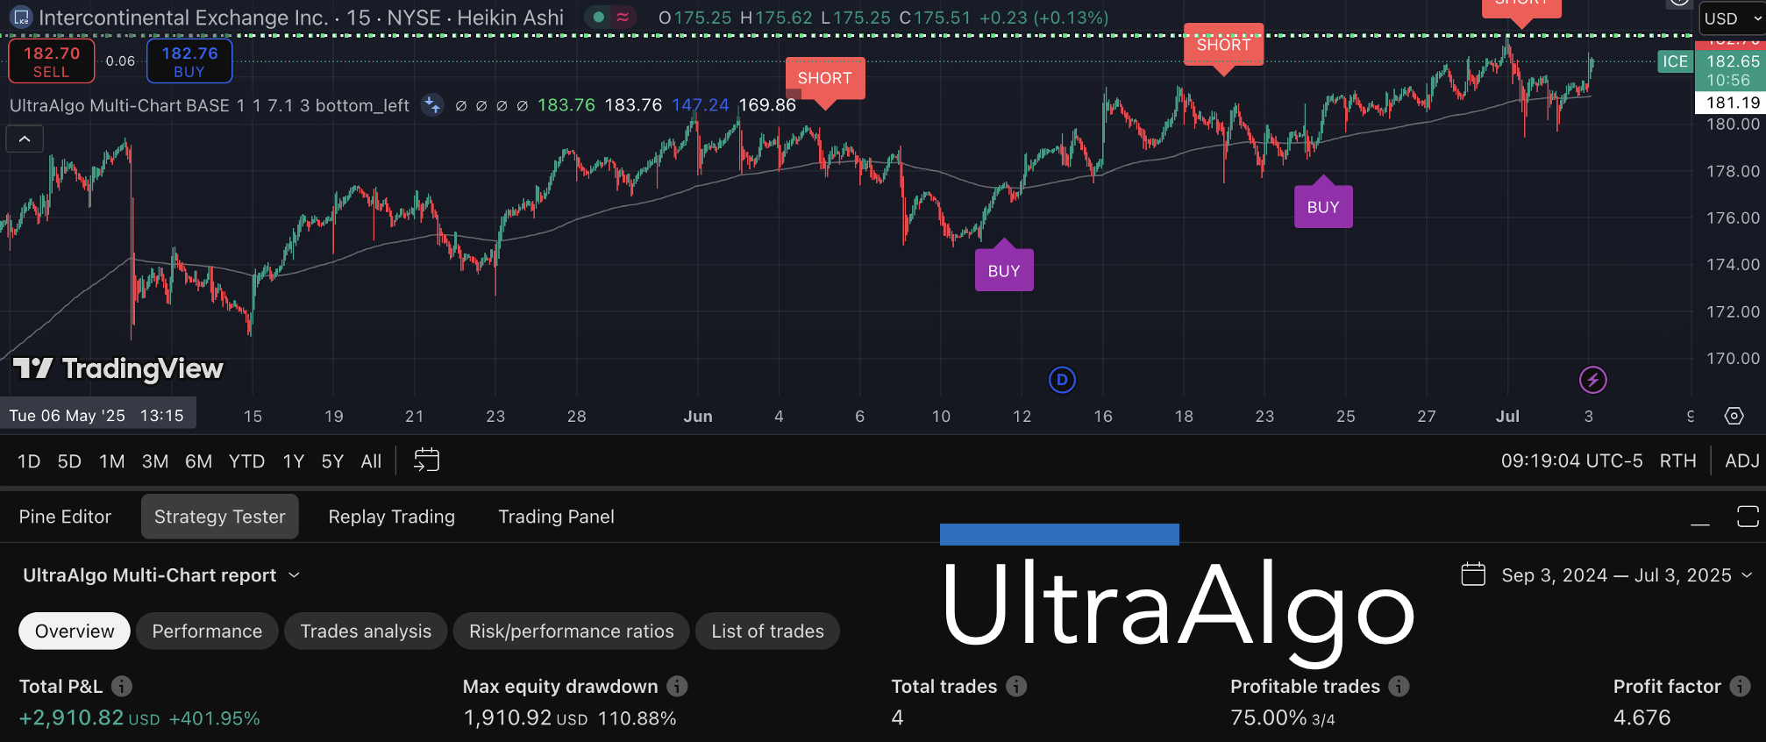Select the Performance report tab
The width and height of the screenshot is (1766, 742).
[207, 631]
